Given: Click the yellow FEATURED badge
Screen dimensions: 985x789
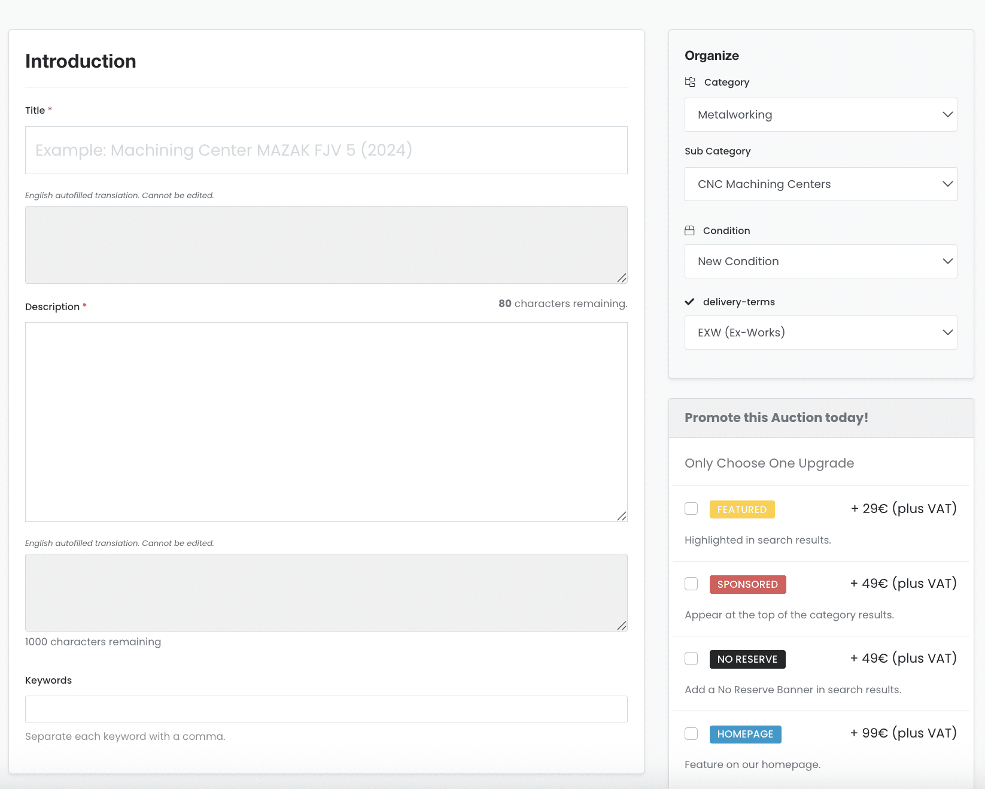Looking at the screenshot, I should click(741, 509).
